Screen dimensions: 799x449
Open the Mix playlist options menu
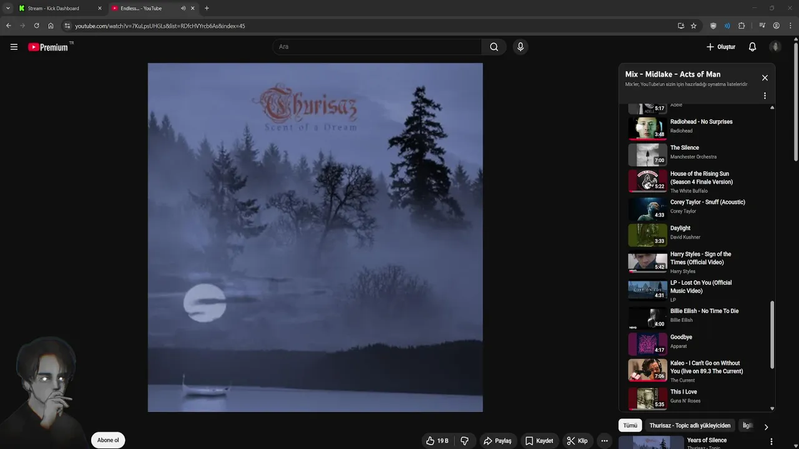pyautogui.click(x=765, y=96)
